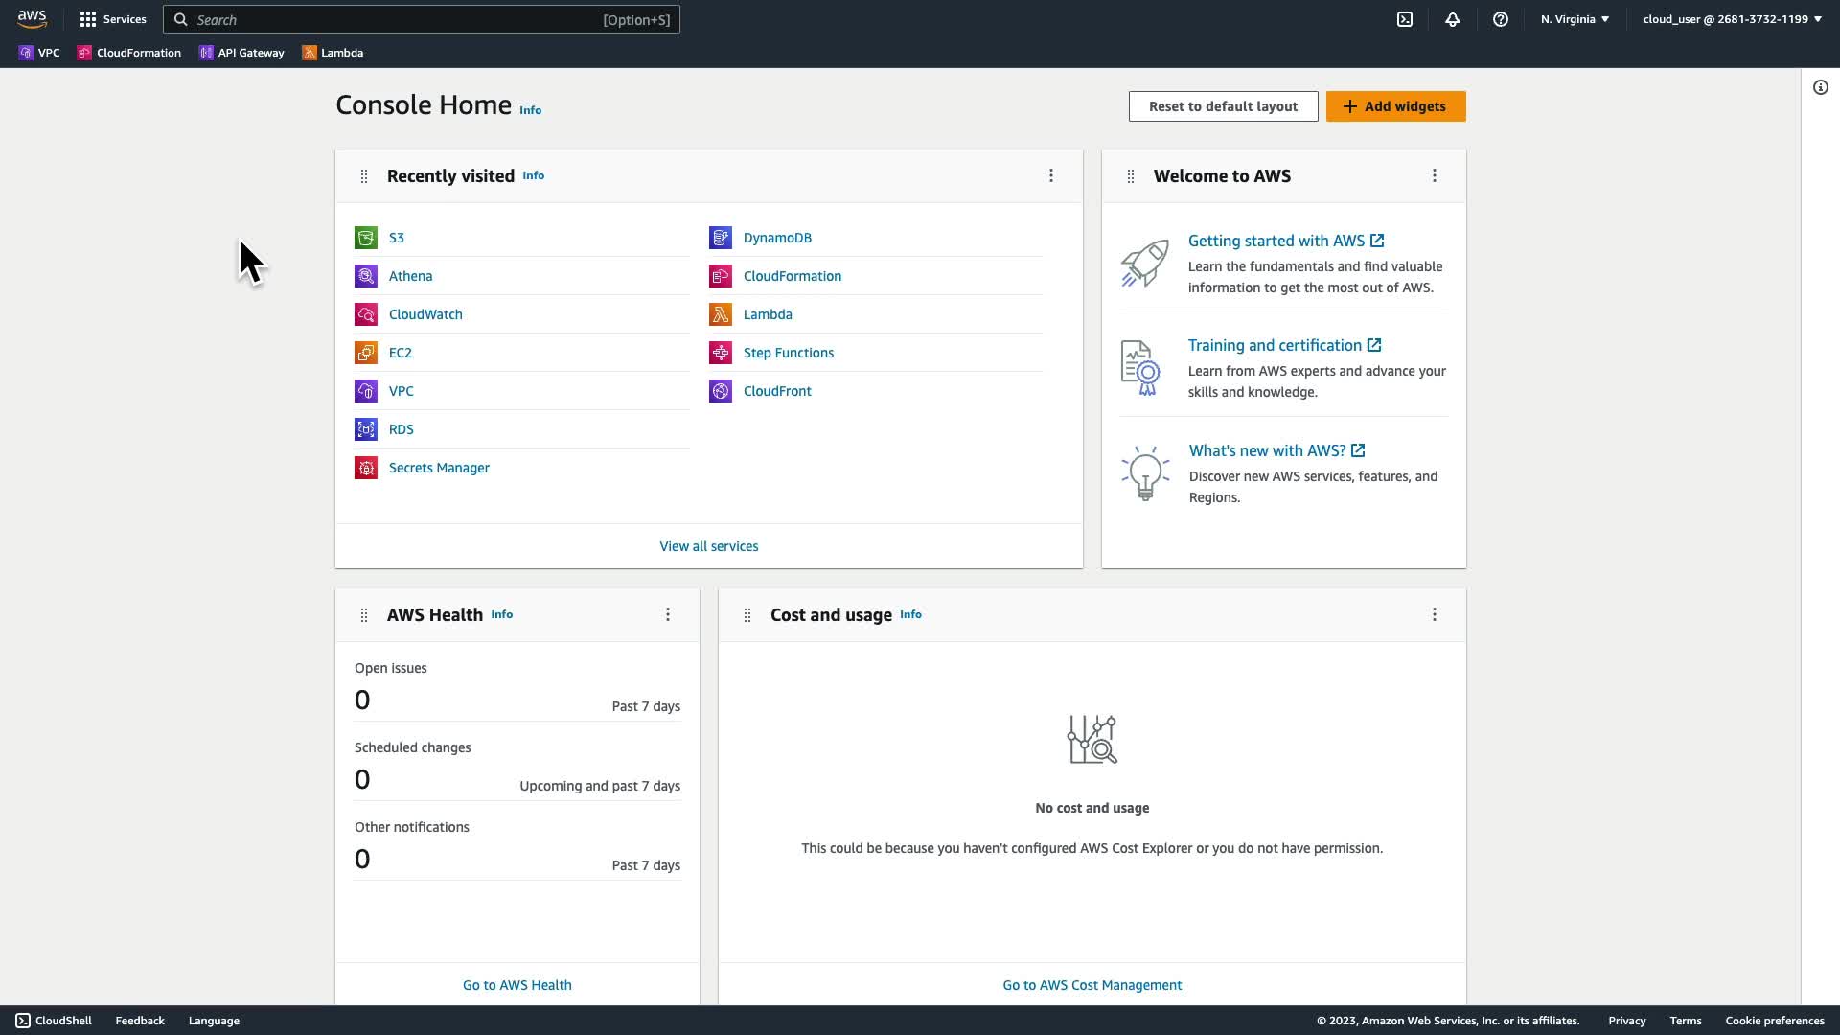Open Recently visited widget options menu

coord(1051,175)
